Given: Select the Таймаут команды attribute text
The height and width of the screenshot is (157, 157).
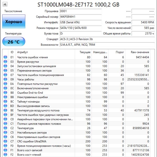Looking at the screenshot, I should 29,102.
